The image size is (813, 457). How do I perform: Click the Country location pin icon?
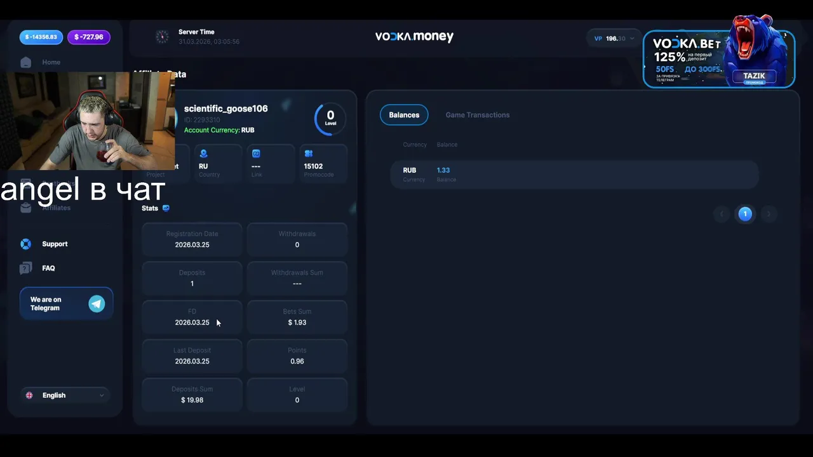[x=203, y=154]
